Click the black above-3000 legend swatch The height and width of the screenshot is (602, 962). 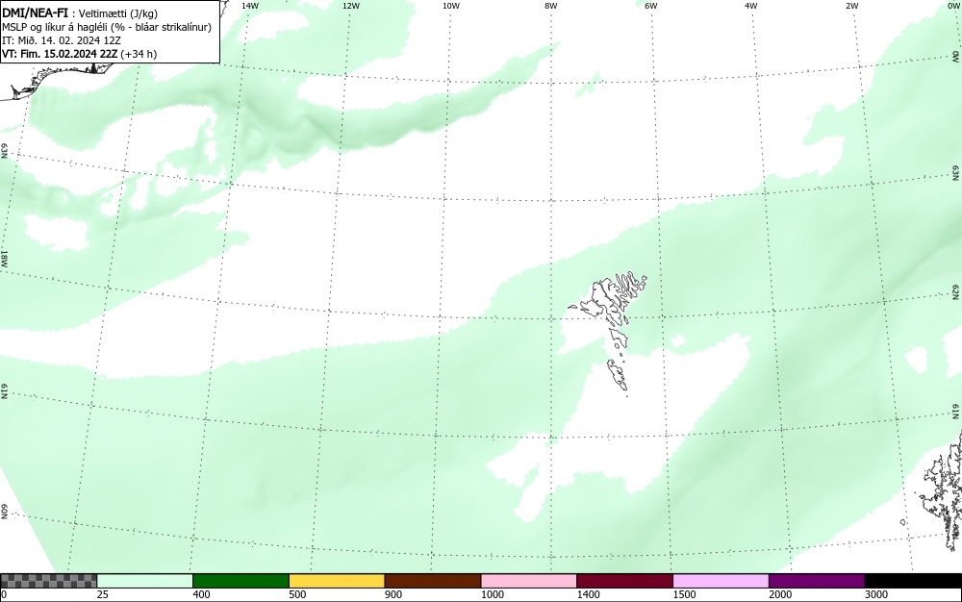[913, 581]
